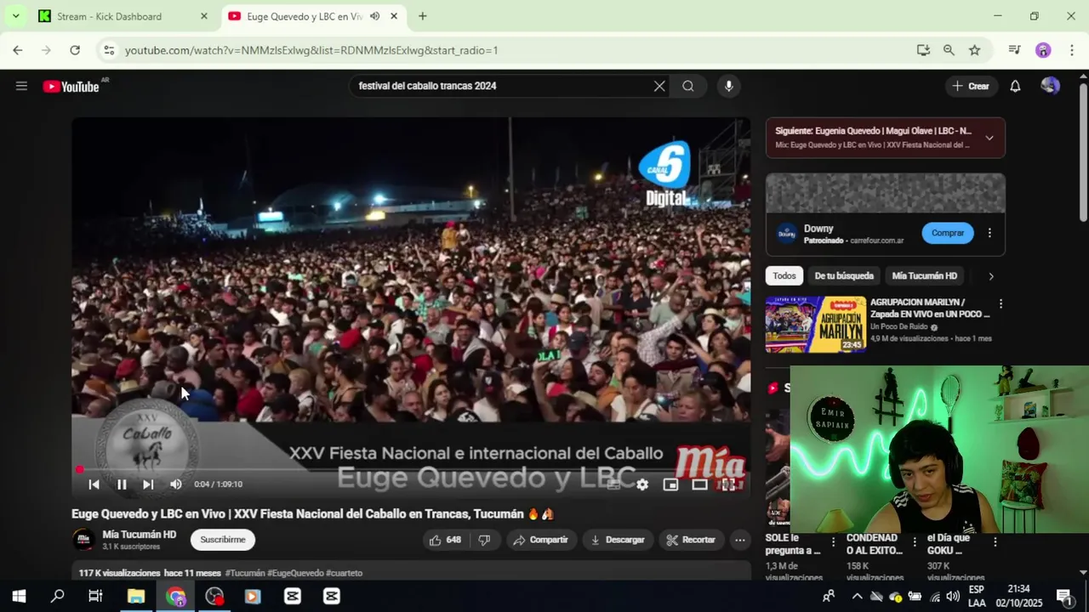Select the Mía Tucumán HD filter chip
The height and width of the screenshot is (612, 1089).
pyautogui.click(x=925, y=275)
